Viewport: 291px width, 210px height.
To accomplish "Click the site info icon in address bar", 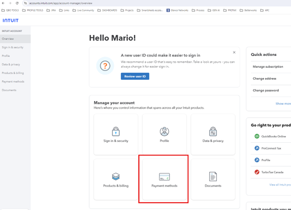I will (26, 3).
